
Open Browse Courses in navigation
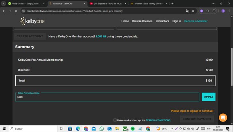(x=142, y=21)
